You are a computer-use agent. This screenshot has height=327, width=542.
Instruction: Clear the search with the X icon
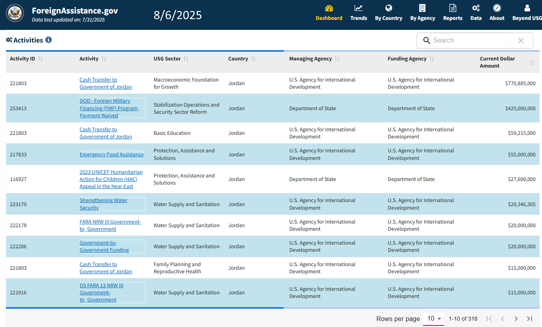(521, 41)
